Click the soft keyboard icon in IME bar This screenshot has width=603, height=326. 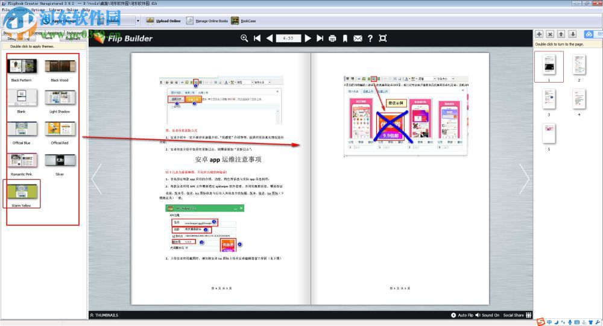(577, 322)
